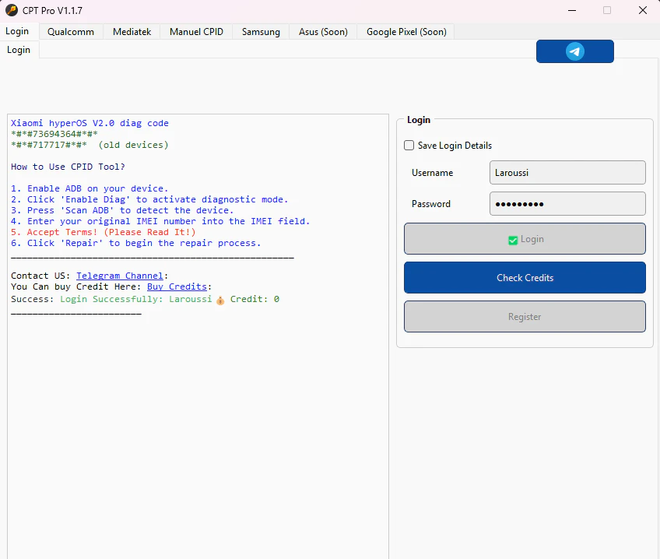Click the Check Credits button

coord(525,277)
